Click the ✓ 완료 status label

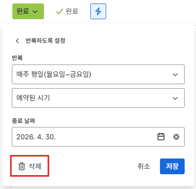(x=67, y=11)
